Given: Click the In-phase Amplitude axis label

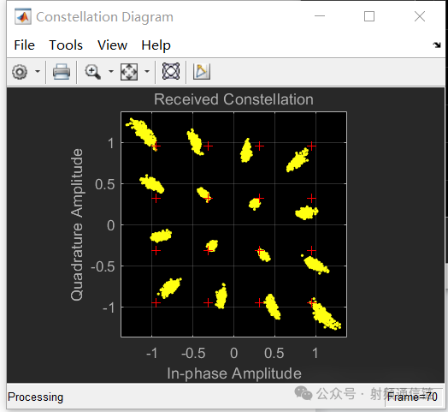Looking at the screenshot, I should click(234, 373).
